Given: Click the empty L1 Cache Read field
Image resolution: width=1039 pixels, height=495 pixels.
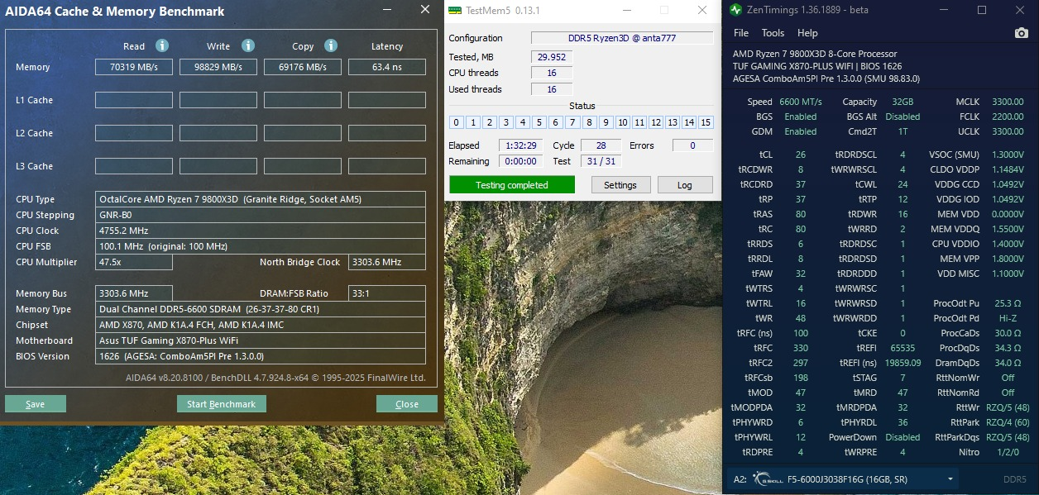Looking at the screenshot, I should [134, 100].
